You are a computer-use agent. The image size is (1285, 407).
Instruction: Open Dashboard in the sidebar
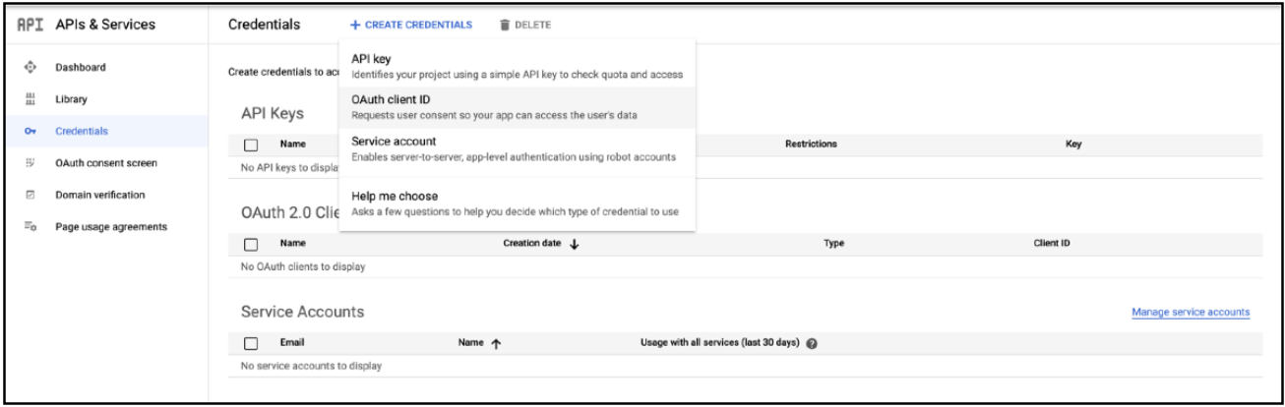tap(81, 67)
